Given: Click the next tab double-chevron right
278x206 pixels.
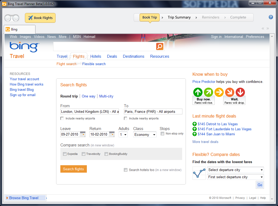Looking at the screenshot, I should coord(268,28).
